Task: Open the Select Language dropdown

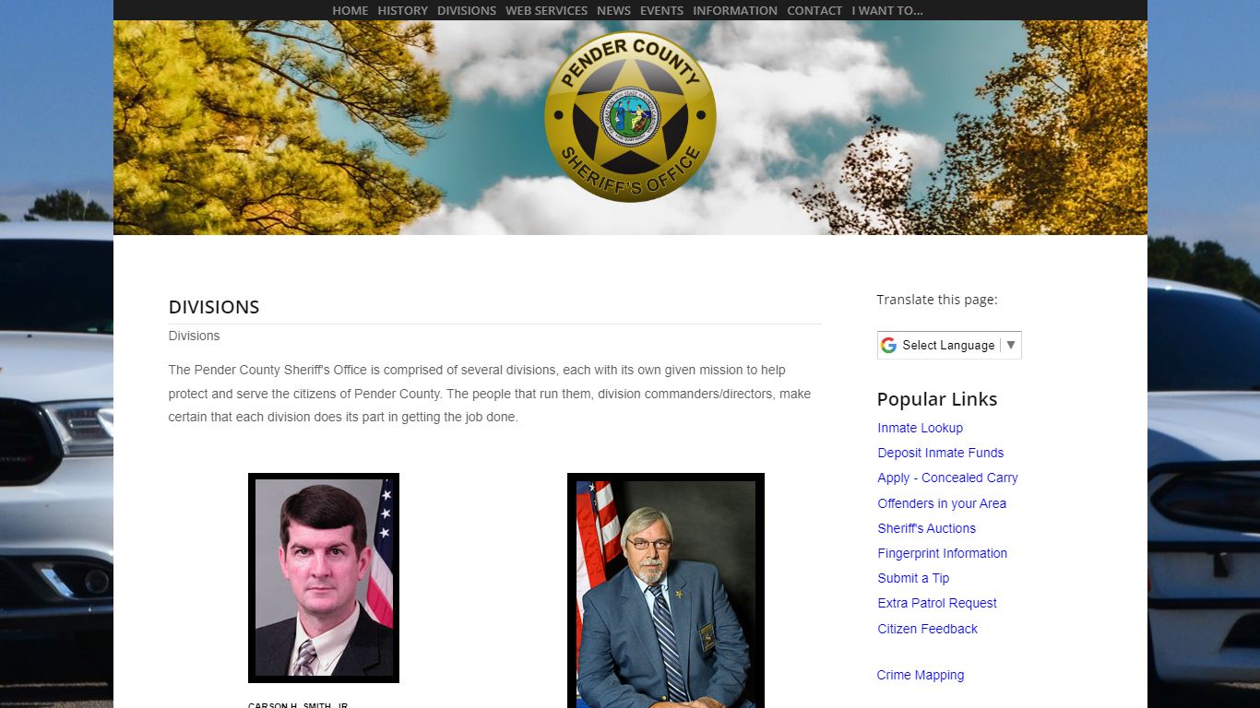Action: click(x=949, y=345)
